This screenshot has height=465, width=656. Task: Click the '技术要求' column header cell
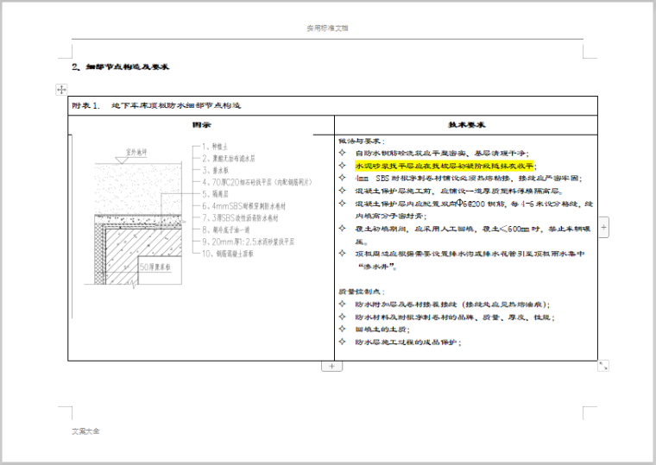pyautogui.click(x=466, y=124)
